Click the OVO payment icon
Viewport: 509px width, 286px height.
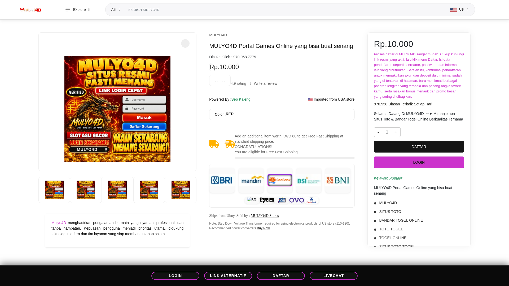[x=297, y=200]
